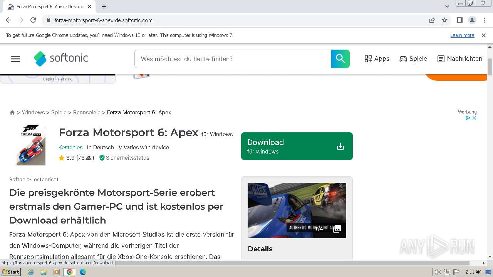Go back with the browser back arrow
The width and height of the screenshot is (493, 277).
click(8, 20)
